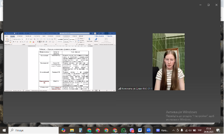
Task: Click the text highlight color button in Word
Action: point(30,42)
